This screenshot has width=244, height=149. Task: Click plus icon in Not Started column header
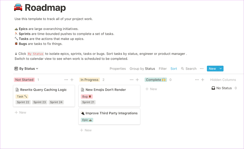click(x=72, y=80)
